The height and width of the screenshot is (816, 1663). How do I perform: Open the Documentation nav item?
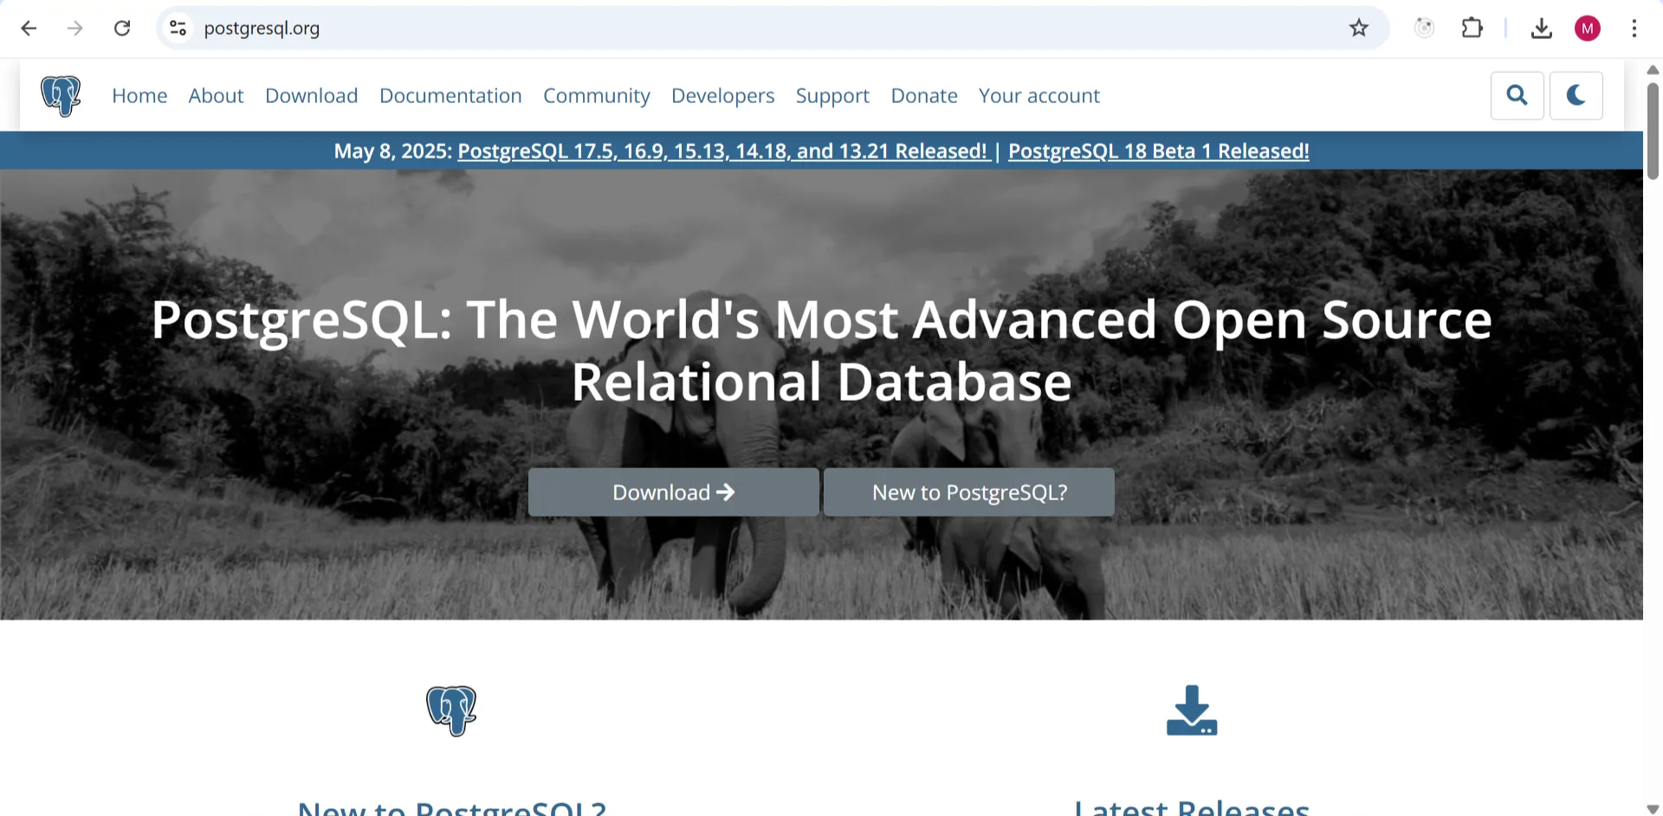pyautogui.click(x=450, y=95)
